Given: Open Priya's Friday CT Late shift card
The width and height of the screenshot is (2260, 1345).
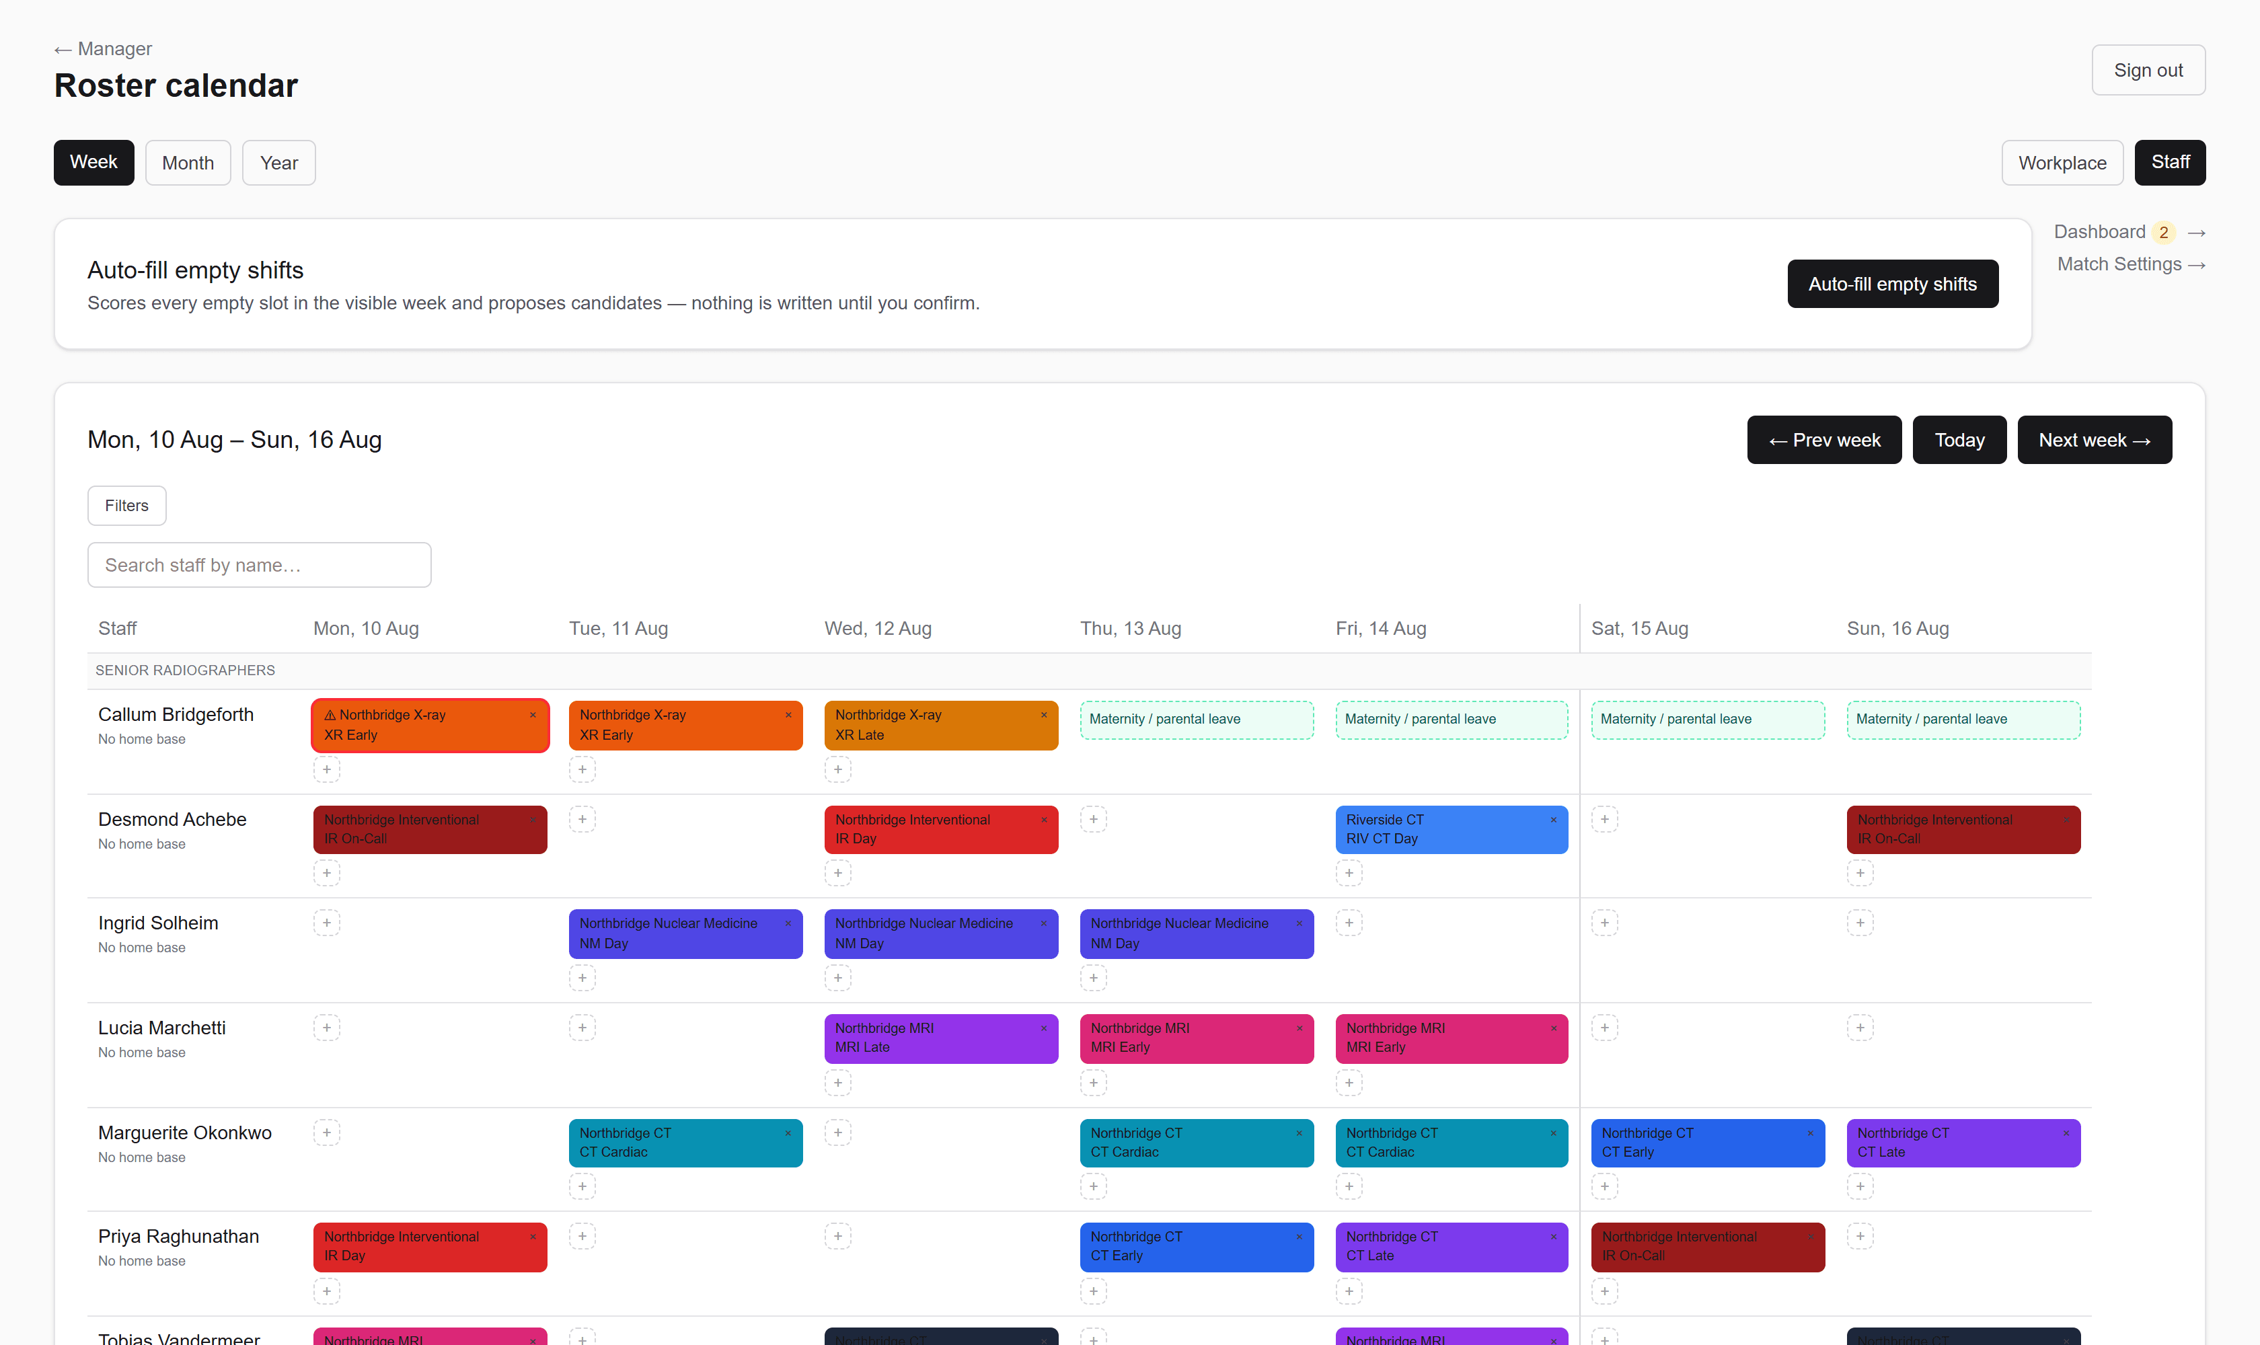Looking at the screenshot, I should pos(1452,1247).
